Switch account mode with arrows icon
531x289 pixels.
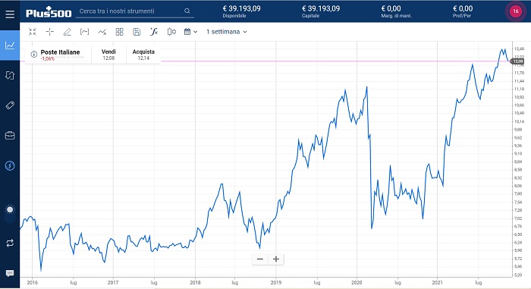pyautogui.click(x=10, y=243)
